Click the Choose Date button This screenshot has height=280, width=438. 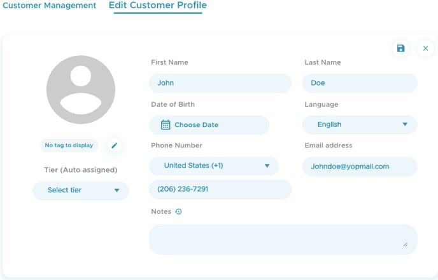pos(209,125)
